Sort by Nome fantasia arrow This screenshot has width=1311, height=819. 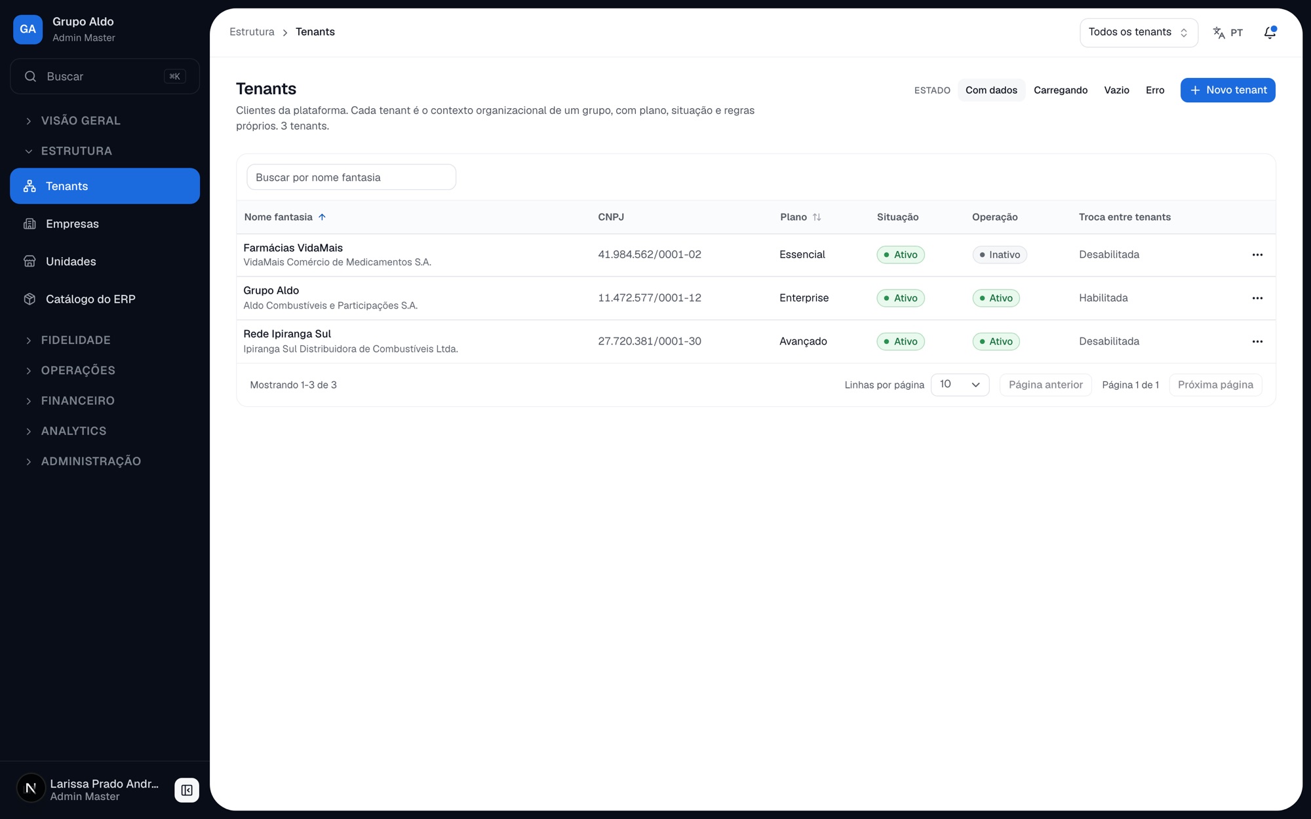coord(322,217)
